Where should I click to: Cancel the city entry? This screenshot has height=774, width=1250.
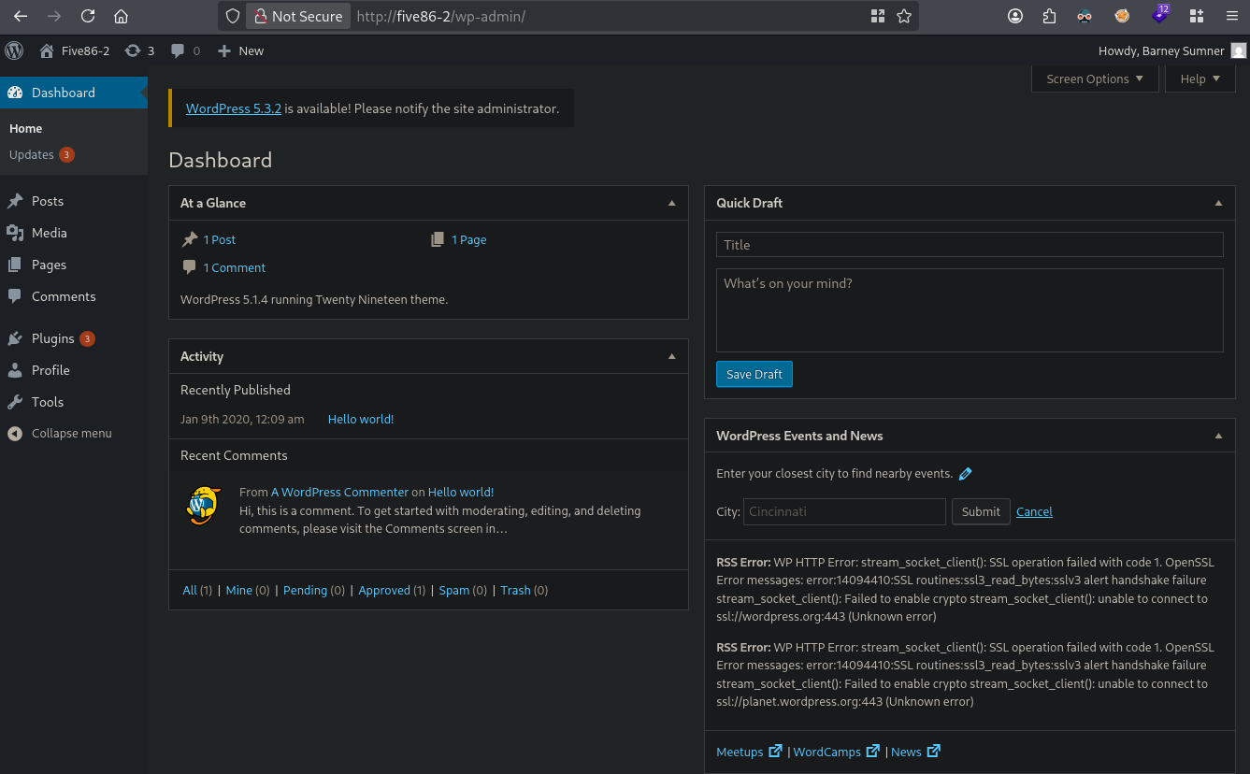click(1034, 511)
